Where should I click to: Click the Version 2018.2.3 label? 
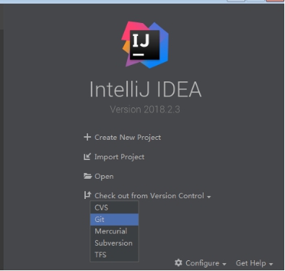(x=145, y=110)
